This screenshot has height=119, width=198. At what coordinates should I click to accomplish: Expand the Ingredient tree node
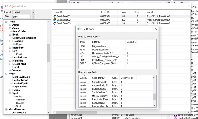click(10, 48)
